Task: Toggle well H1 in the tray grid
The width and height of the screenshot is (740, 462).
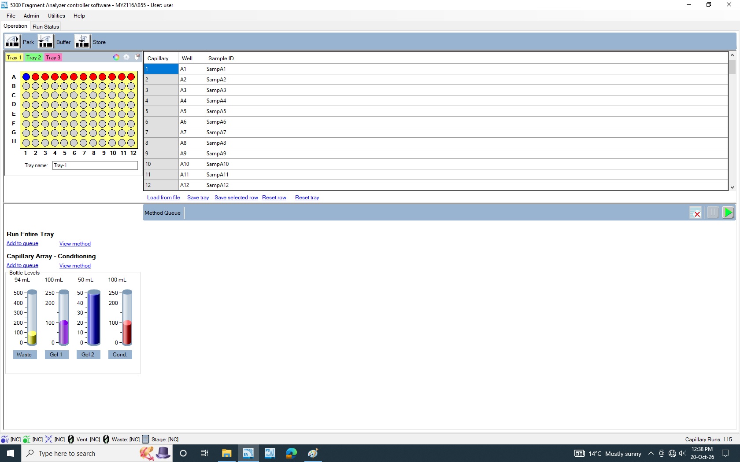Action: [26, 143]
